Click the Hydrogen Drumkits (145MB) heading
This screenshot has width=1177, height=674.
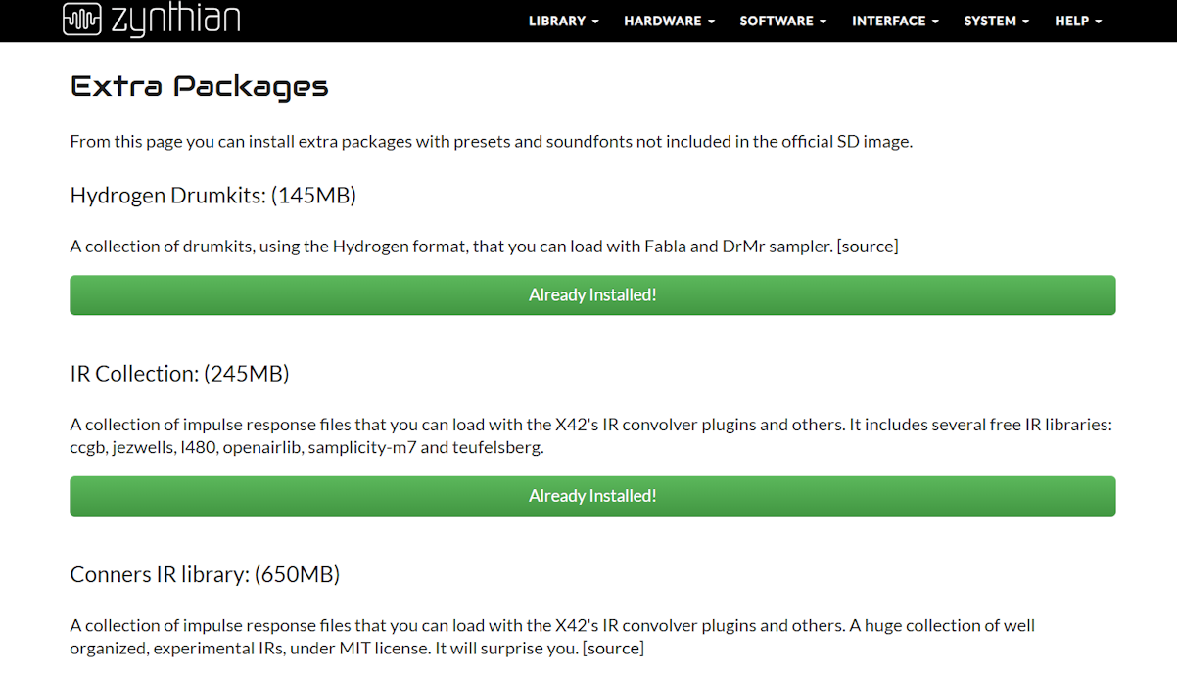(x=212, y=196)
